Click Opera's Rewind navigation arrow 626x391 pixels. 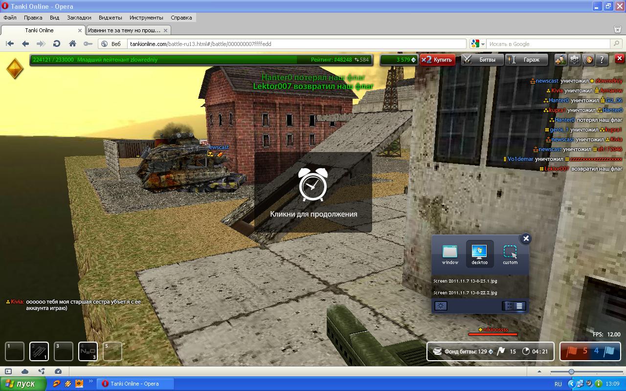10,43
